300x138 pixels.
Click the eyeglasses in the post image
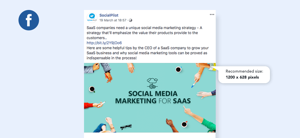click(126, 126)
